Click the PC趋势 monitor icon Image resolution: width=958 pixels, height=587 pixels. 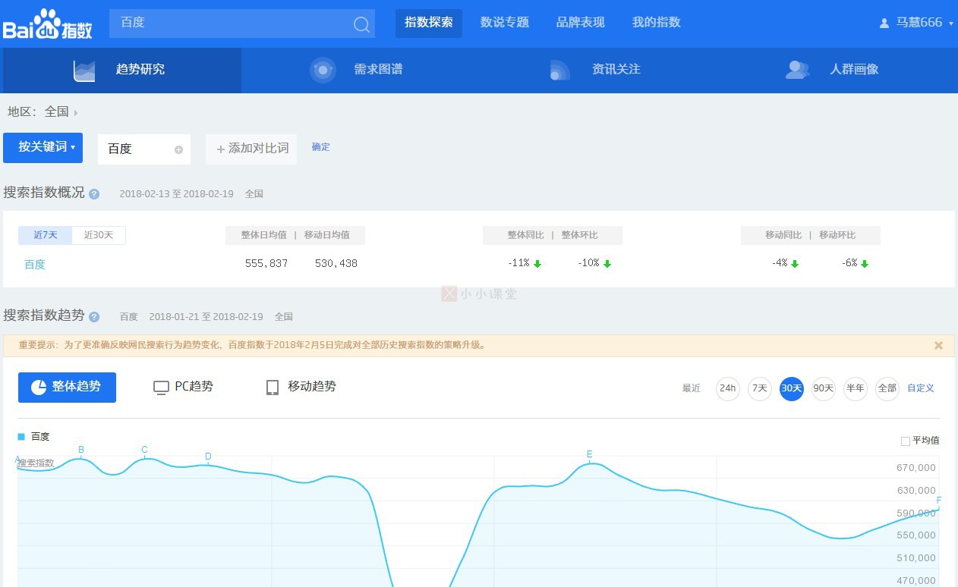point(161,388)
